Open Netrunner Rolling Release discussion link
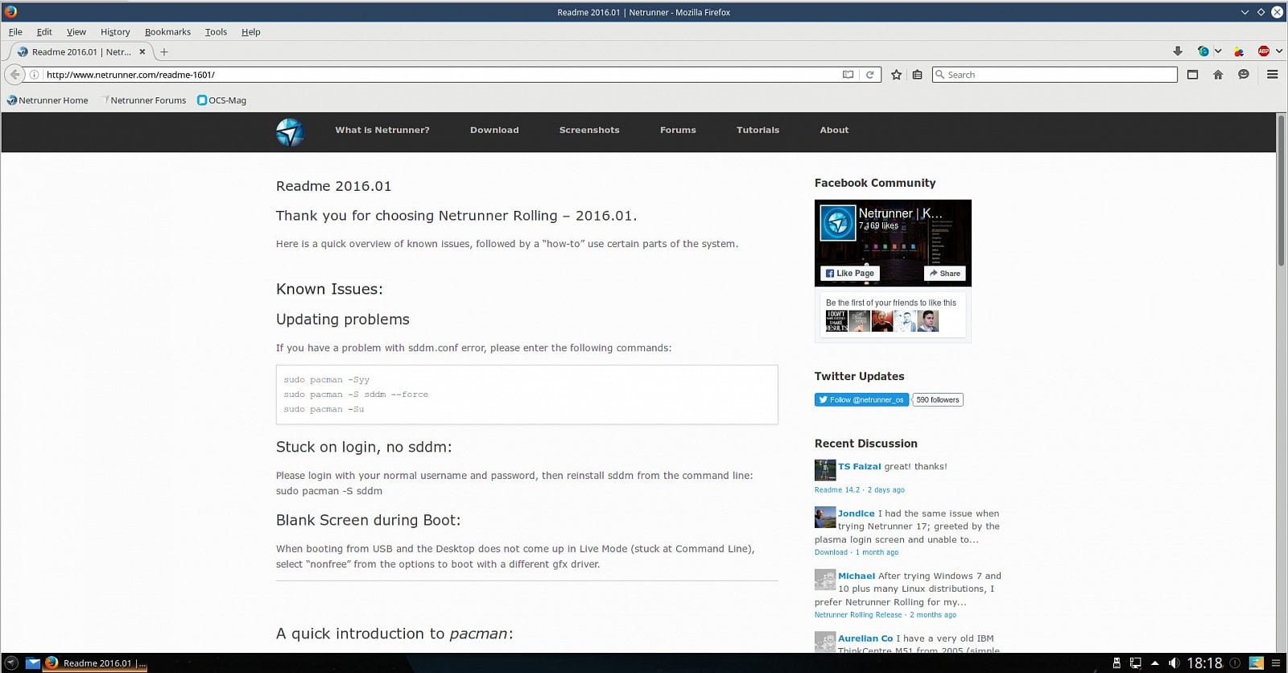 tap(858, 615)
